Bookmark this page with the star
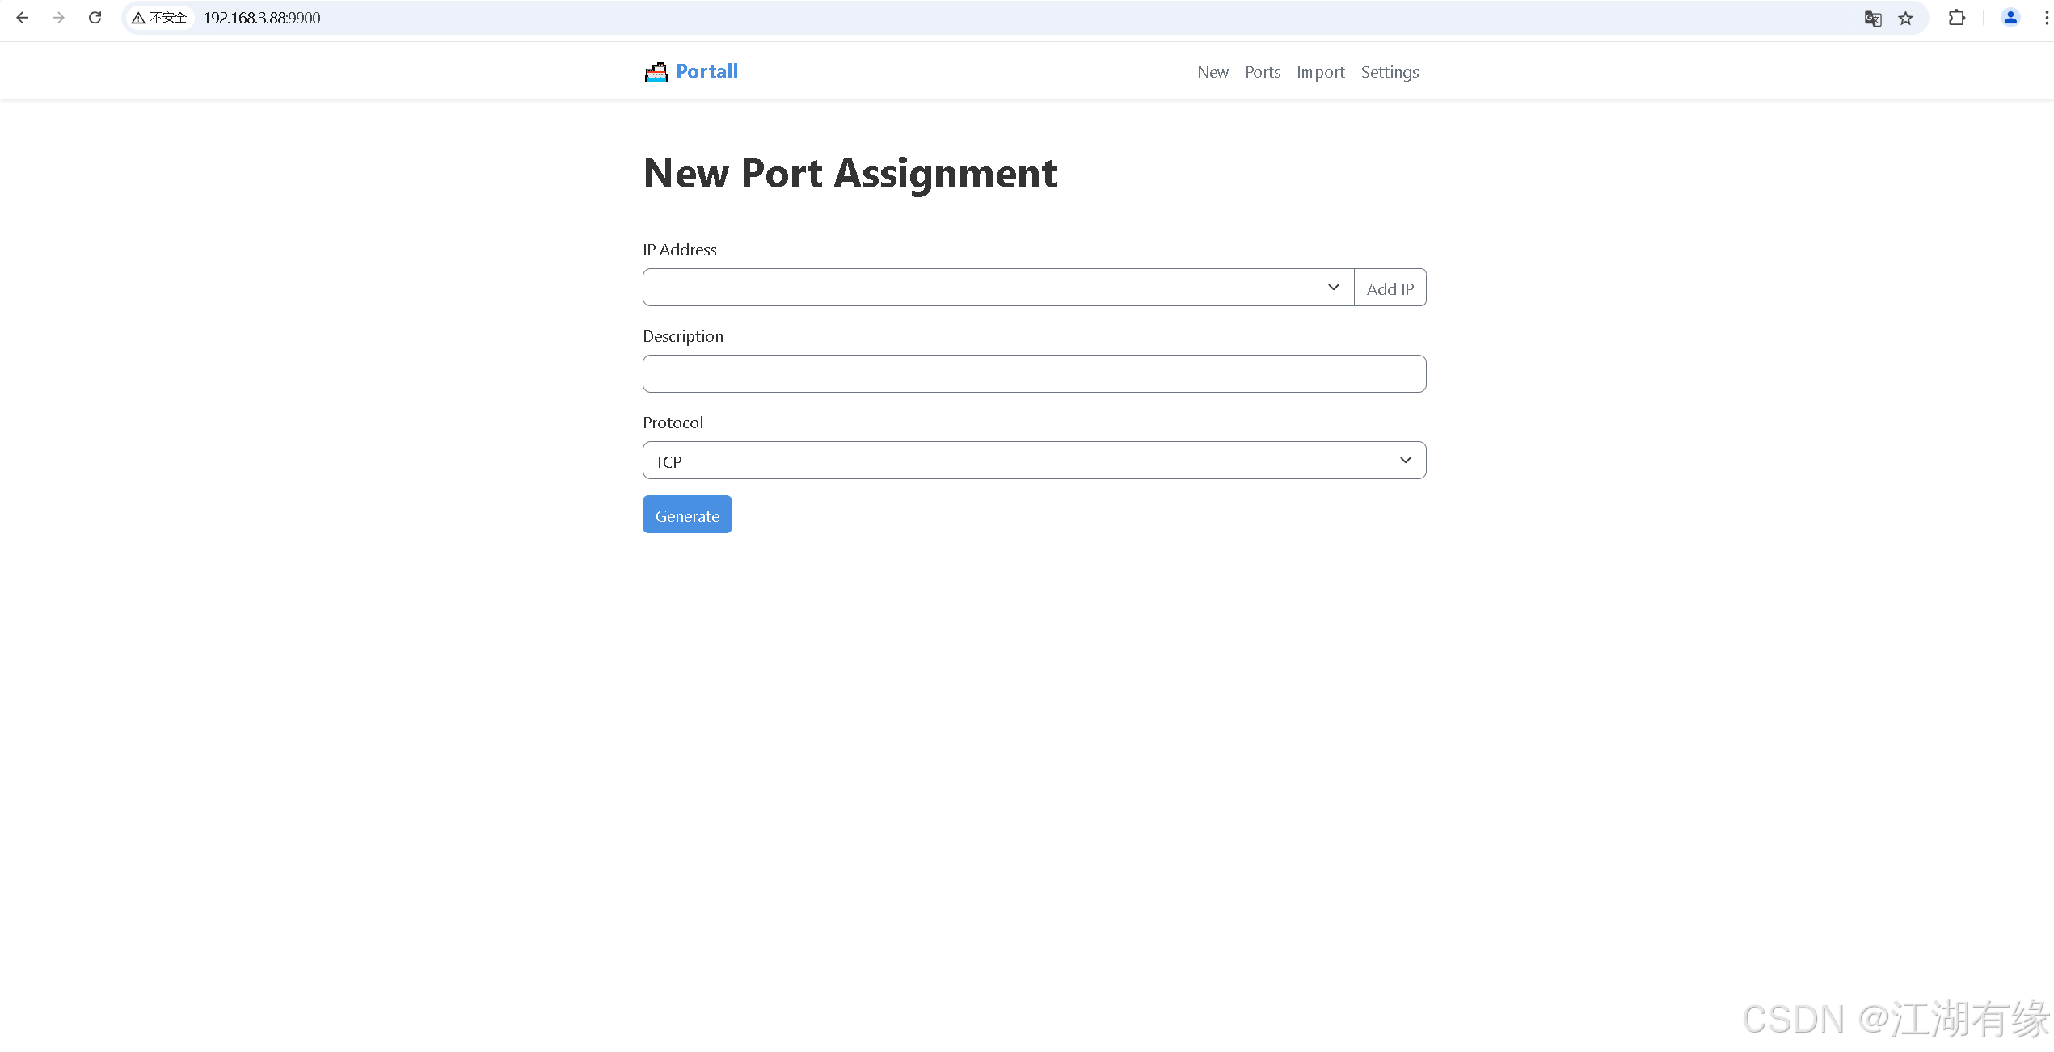The height and width of the screenshot is (1052, 2054). [1906, 17]
